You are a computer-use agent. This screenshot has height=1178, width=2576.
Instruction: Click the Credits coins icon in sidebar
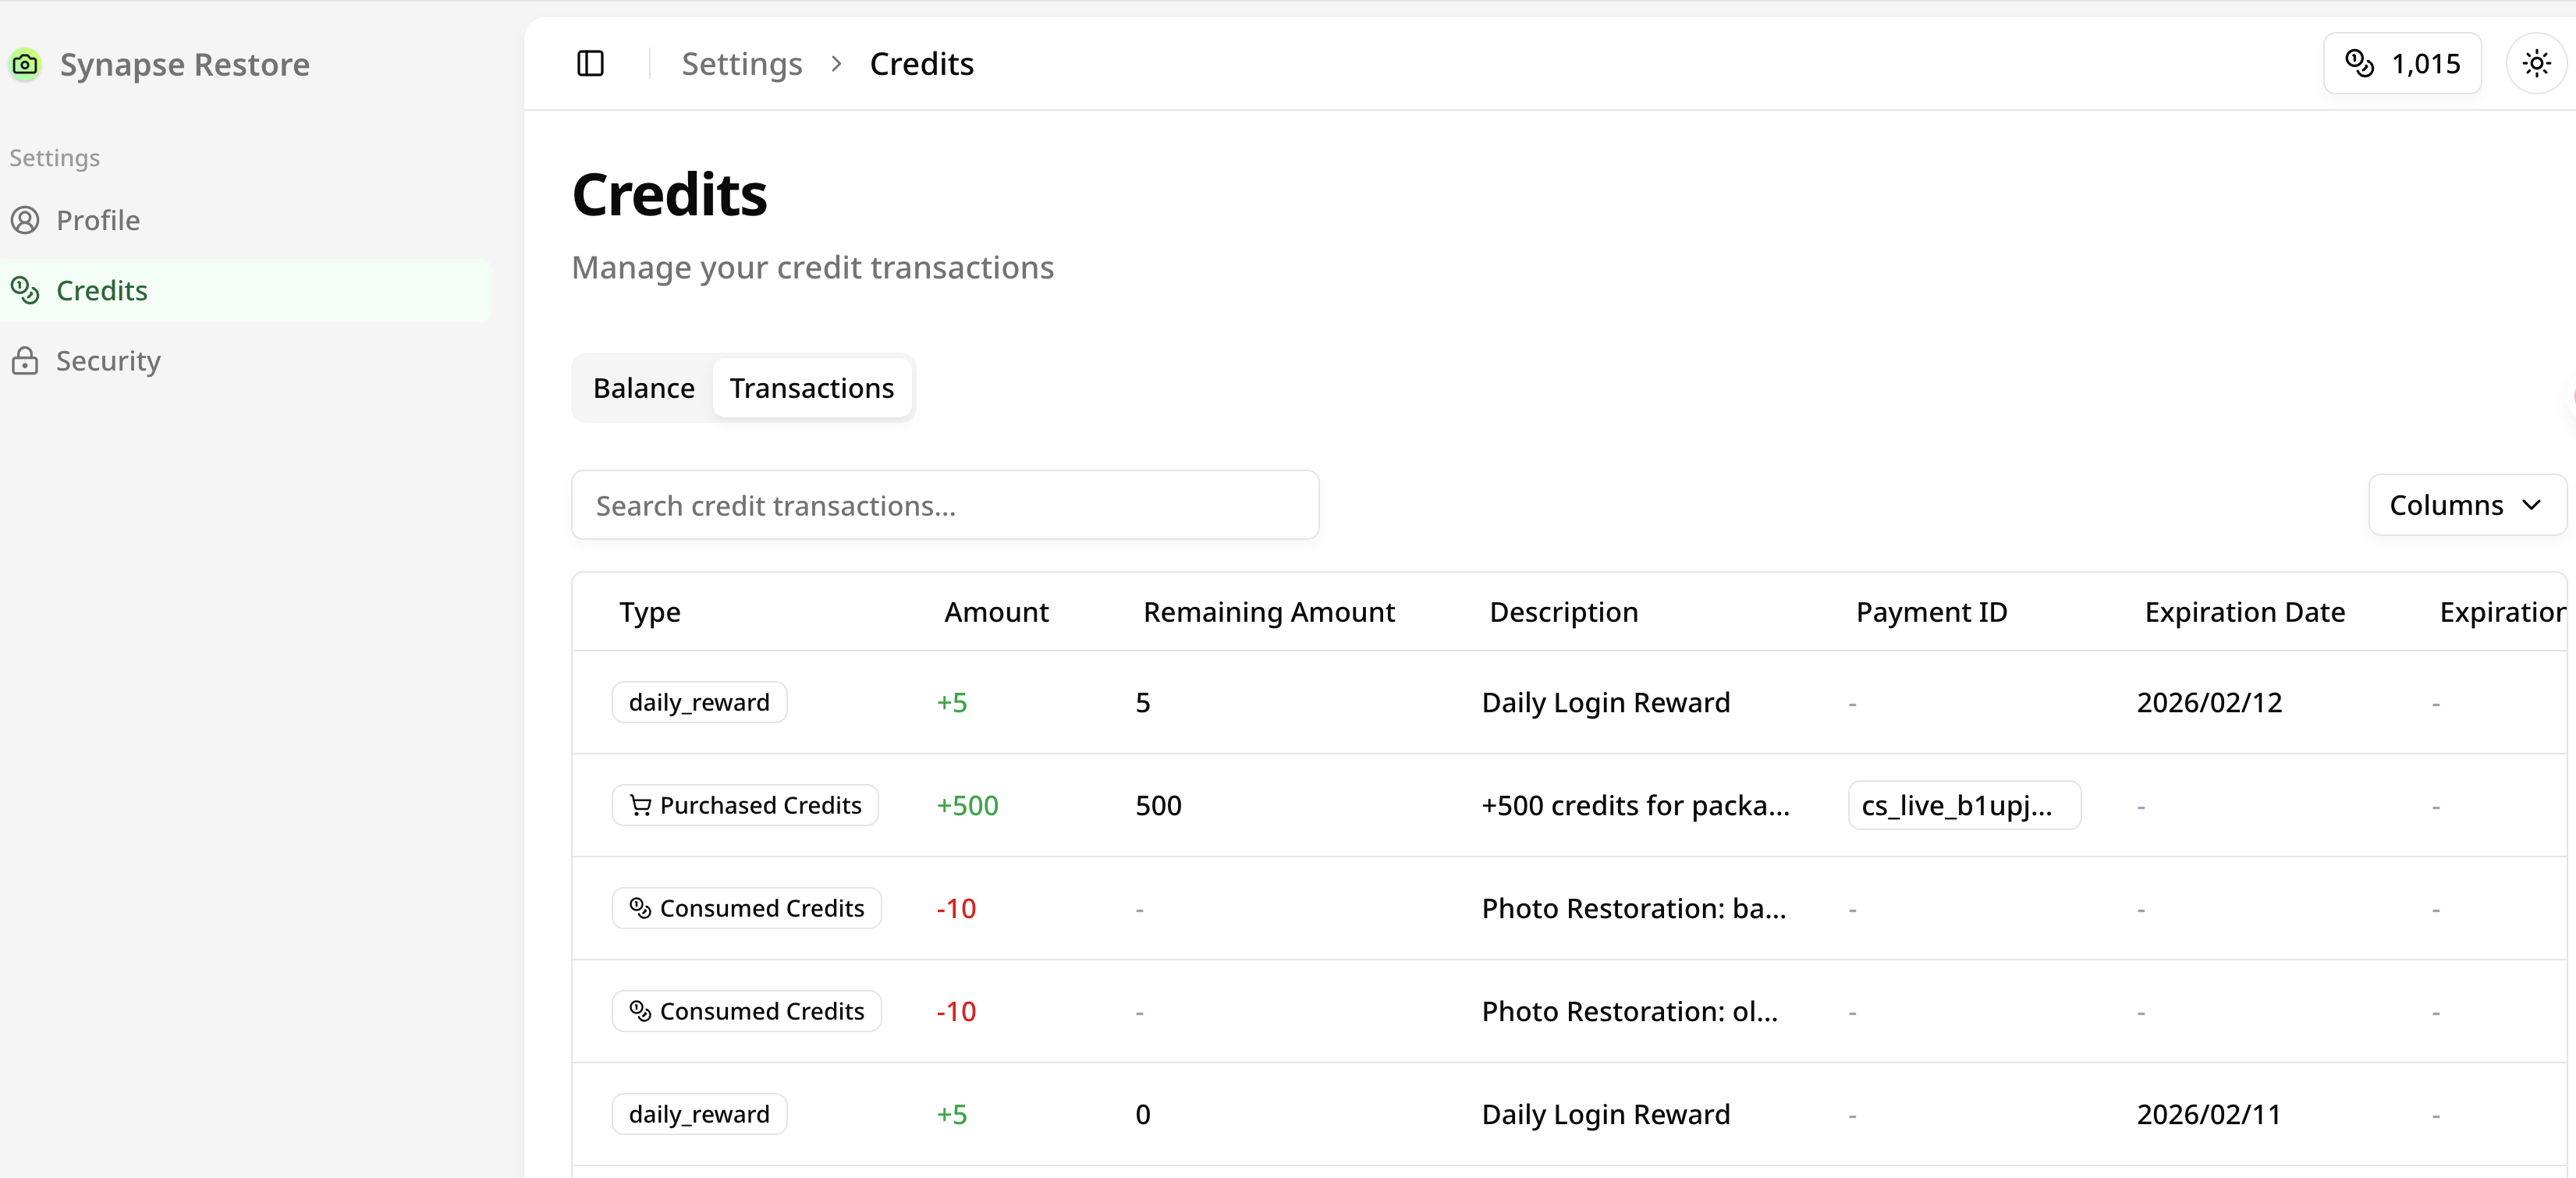[25, 290]
